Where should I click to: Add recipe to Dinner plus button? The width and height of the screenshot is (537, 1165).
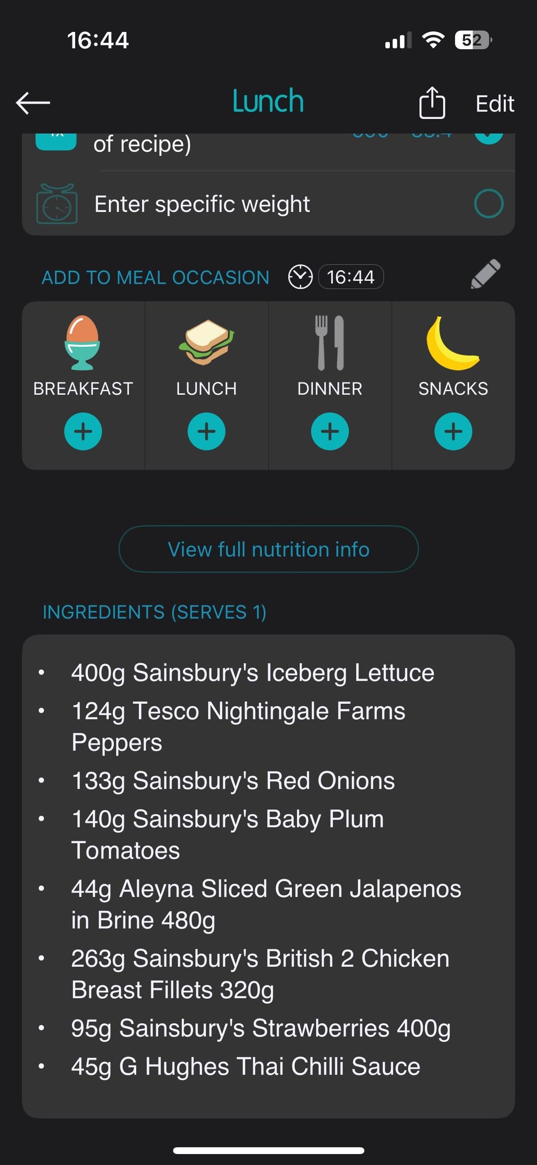tap(330, 431)
